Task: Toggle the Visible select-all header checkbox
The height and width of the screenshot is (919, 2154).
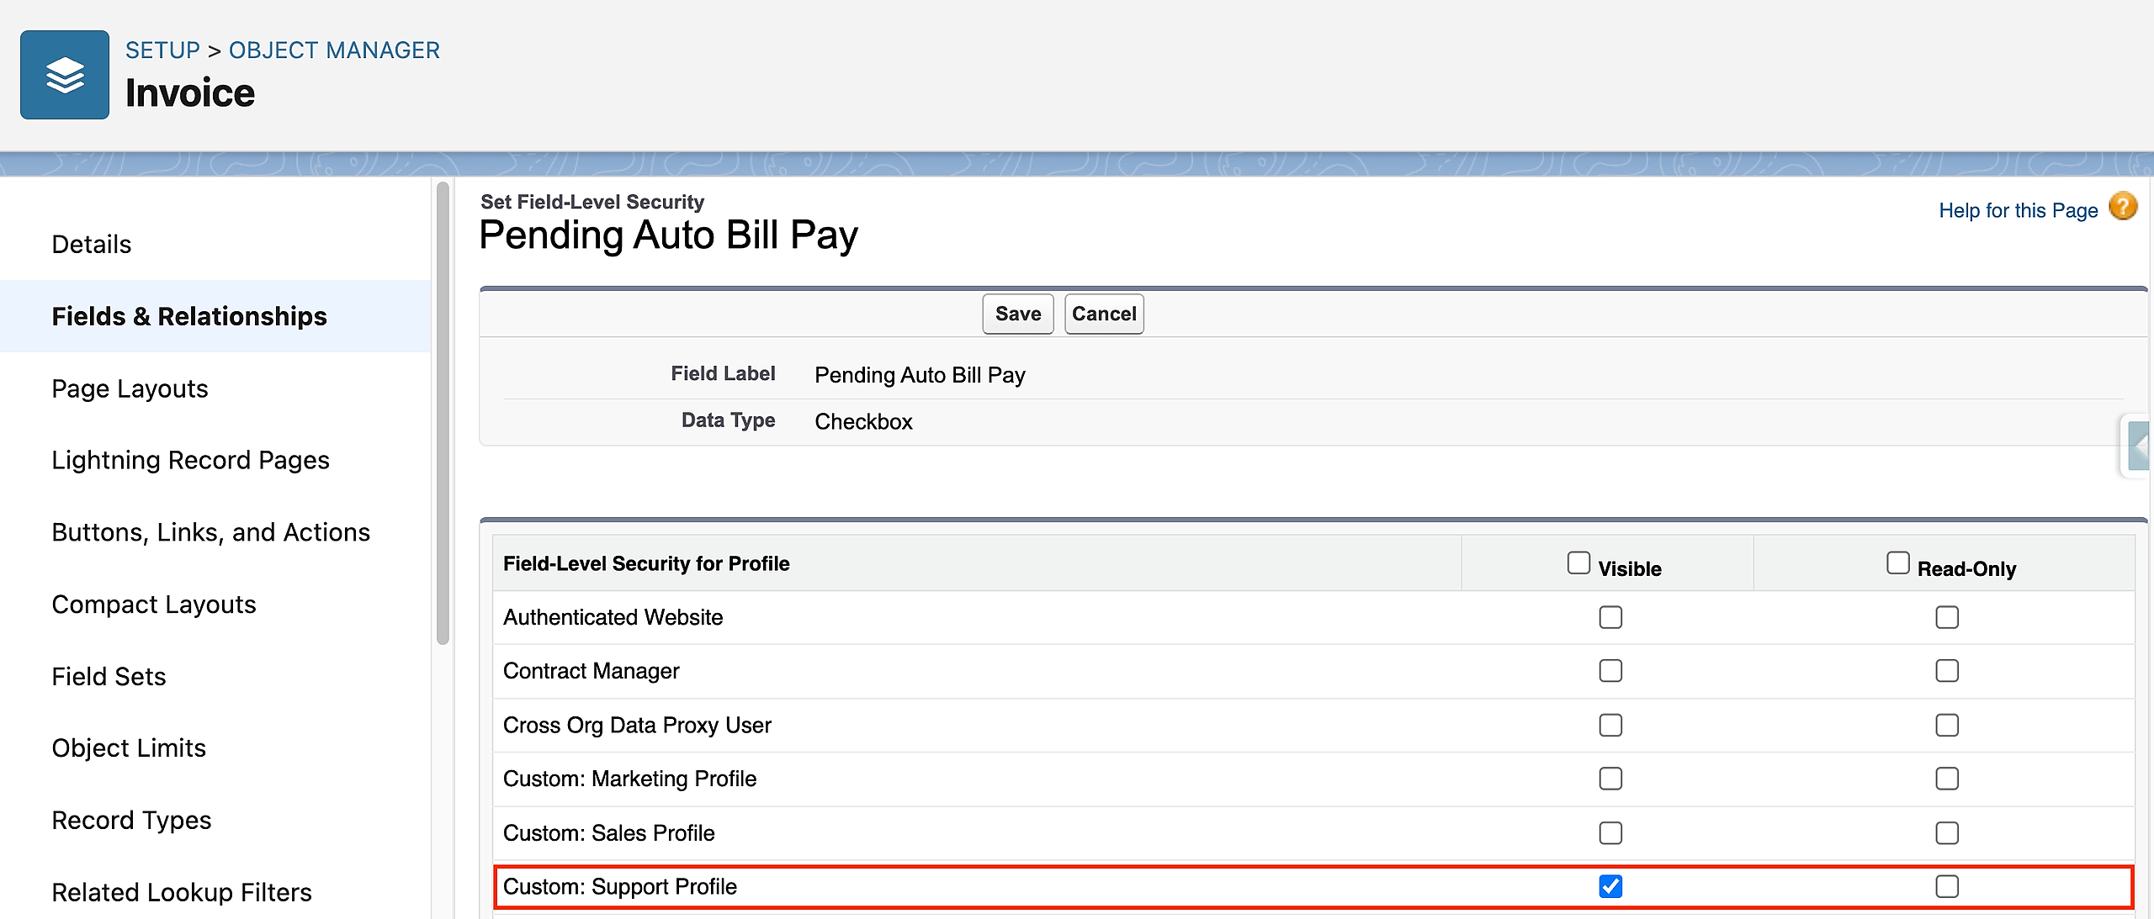Action: pos(1578,562)
